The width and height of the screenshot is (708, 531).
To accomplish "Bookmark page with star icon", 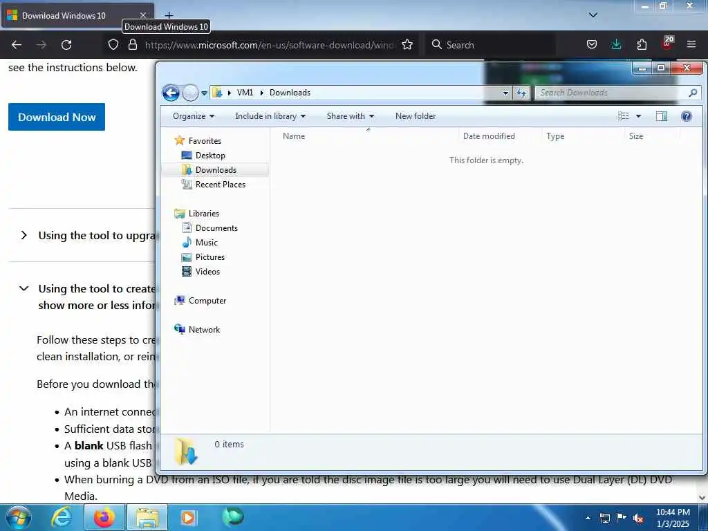I will click(407, 45).
